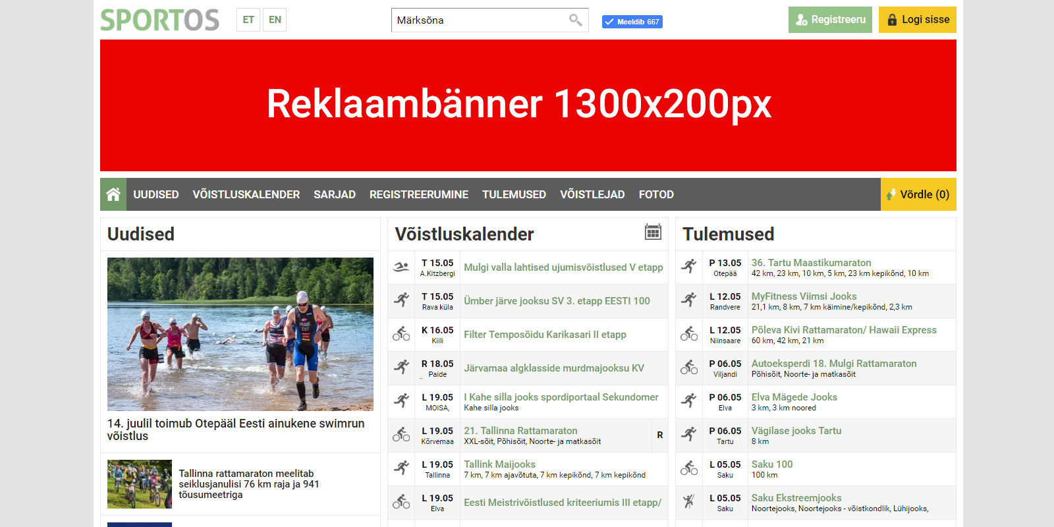Click the icon beside Saku Ekstreemjooks
This screenshot has height=527, width=1054.
[689, 503]
